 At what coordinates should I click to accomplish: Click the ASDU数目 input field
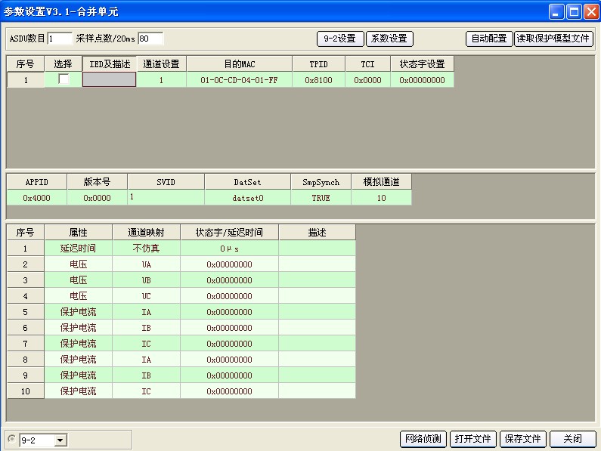coord(60,39)
